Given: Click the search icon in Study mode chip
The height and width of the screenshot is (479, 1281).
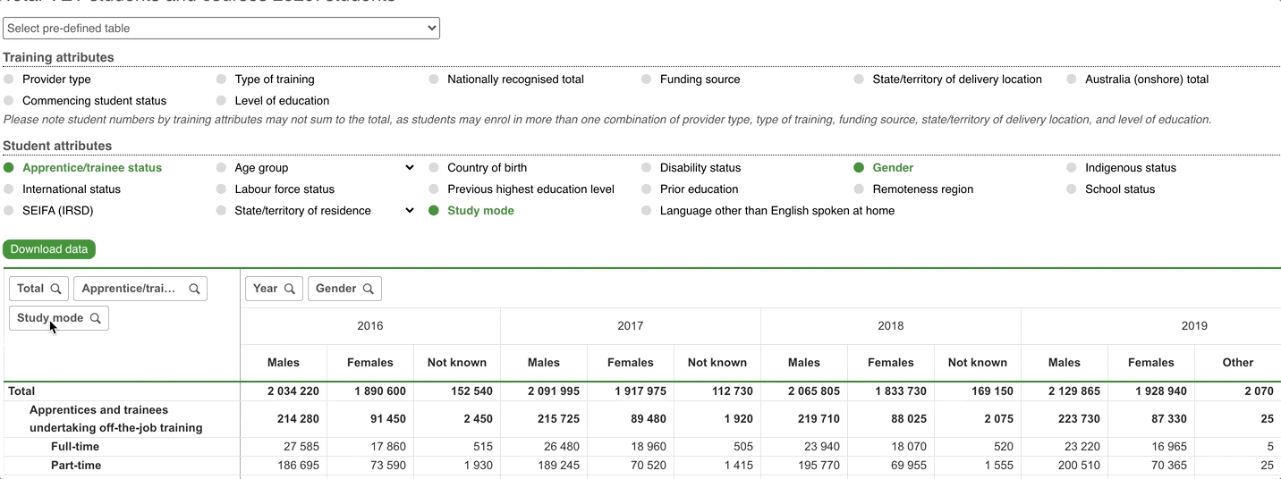Looking at the screenshot, I should 96,318.
